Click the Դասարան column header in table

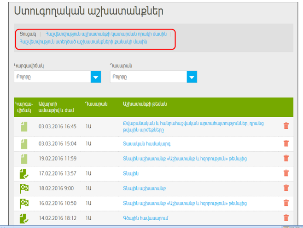[96, 104]
